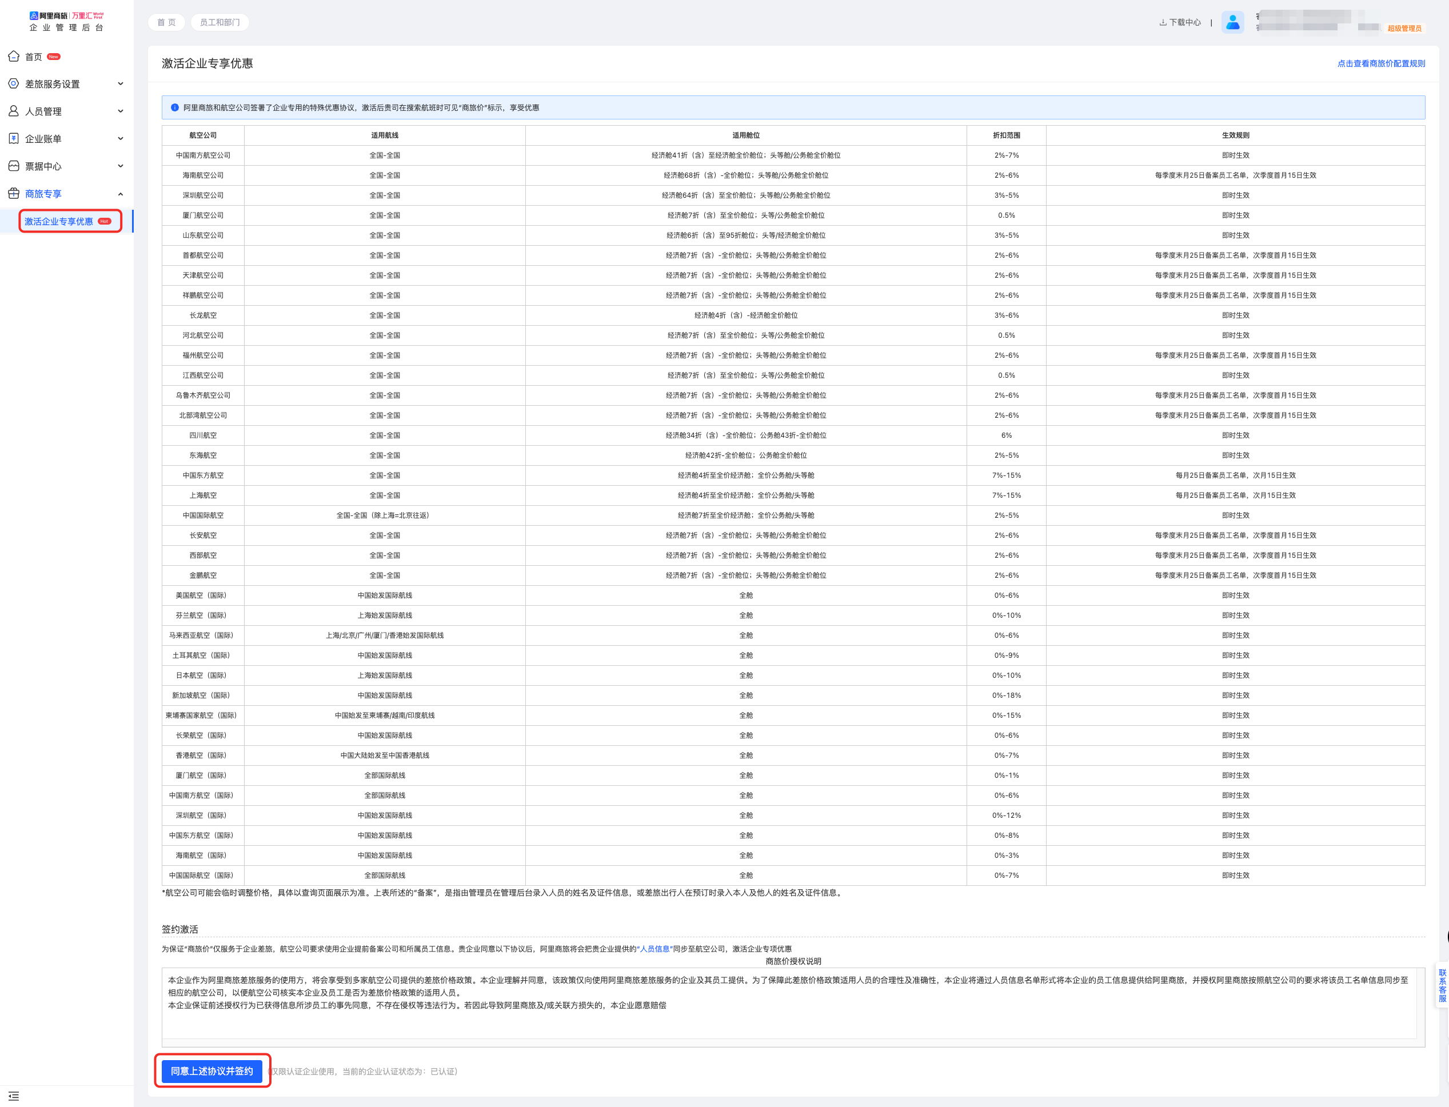This screenshot has width=1449, height=1107.
Task: Select the 山东航空公司 cell
Action: tap(203, 235)
